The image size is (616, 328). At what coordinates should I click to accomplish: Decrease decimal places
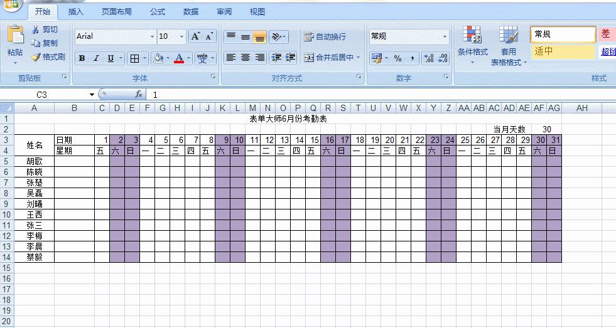443,58
